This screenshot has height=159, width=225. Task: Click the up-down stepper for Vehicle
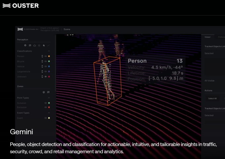click(x=42, y=66)
